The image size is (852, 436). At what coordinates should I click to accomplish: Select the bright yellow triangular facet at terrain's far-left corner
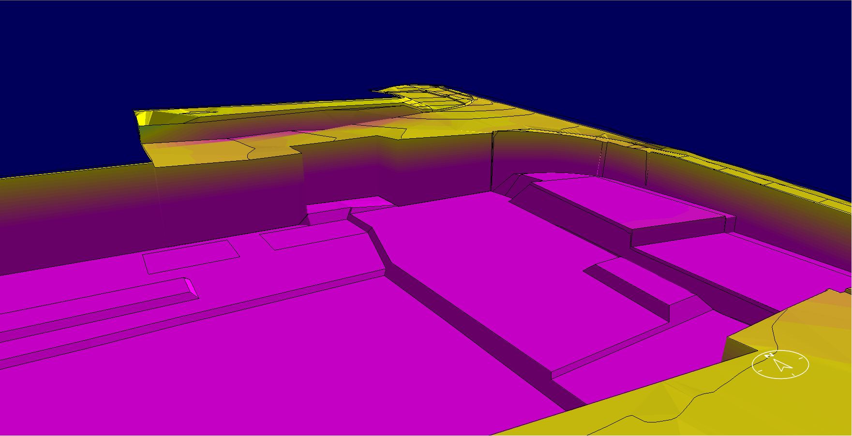tap(143, 118)
